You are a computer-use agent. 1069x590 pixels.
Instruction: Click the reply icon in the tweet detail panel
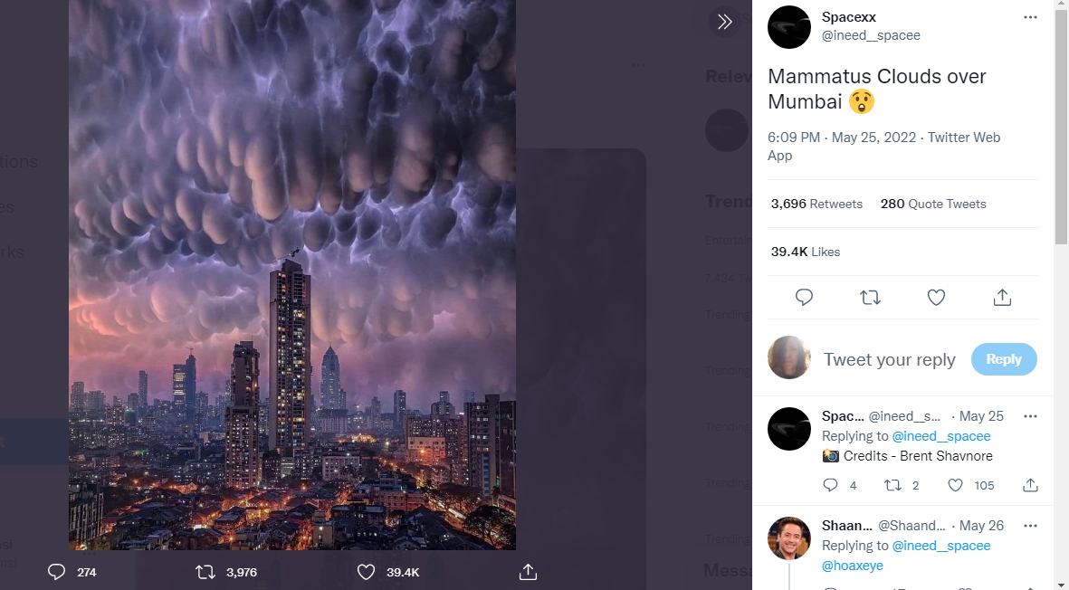pyautogui.click(x=804, y=297)
